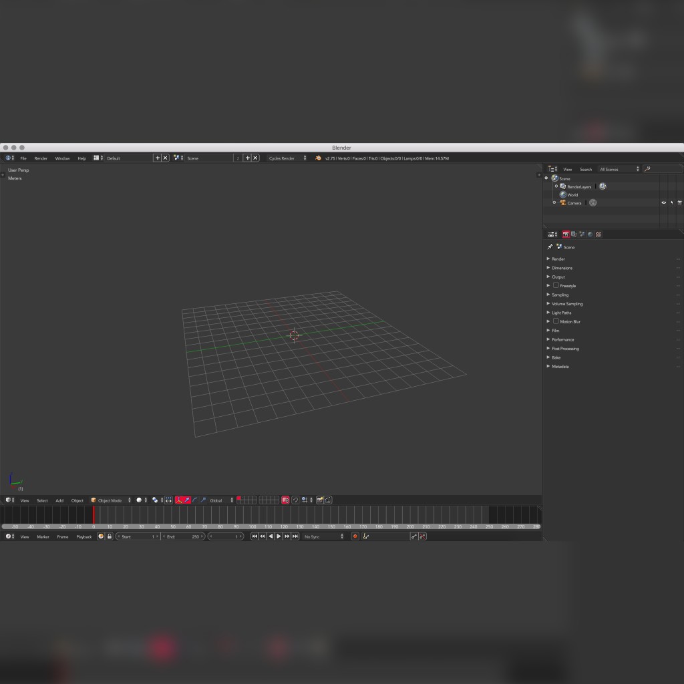This screenshot has height=684, width=684.
Task: Enable the Motion Blur checkbox
Action: [x=556, y=321]
